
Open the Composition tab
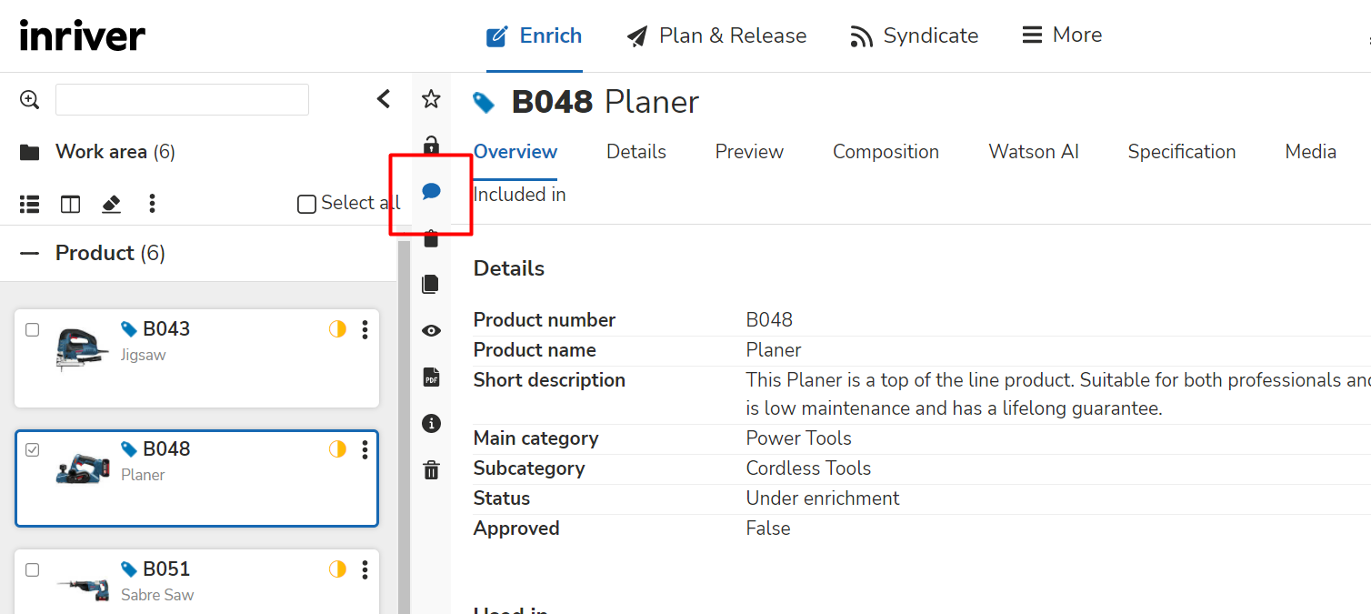(x=886, y=152)
